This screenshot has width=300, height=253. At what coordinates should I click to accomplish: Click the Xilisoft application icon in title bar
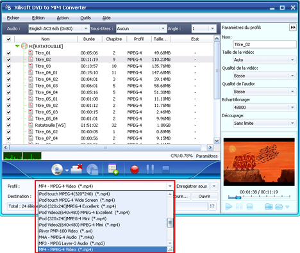8,8
